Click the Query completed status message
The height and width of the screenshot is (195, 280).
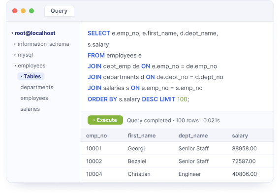point(173,121)
